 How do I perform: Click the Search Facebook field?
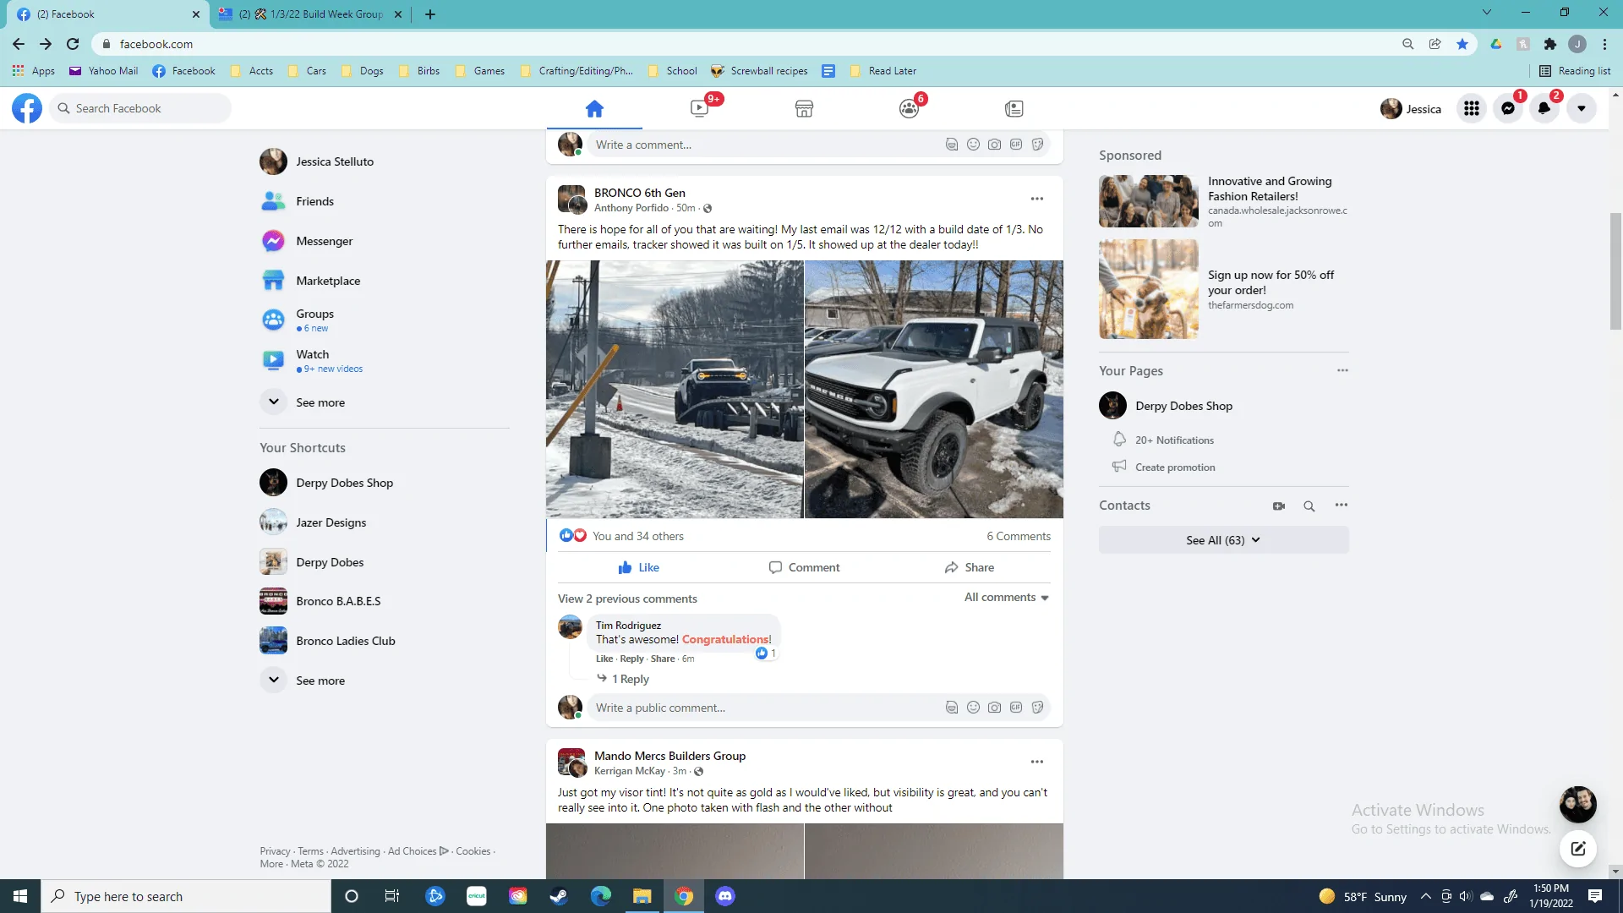[x=140, y=108]
